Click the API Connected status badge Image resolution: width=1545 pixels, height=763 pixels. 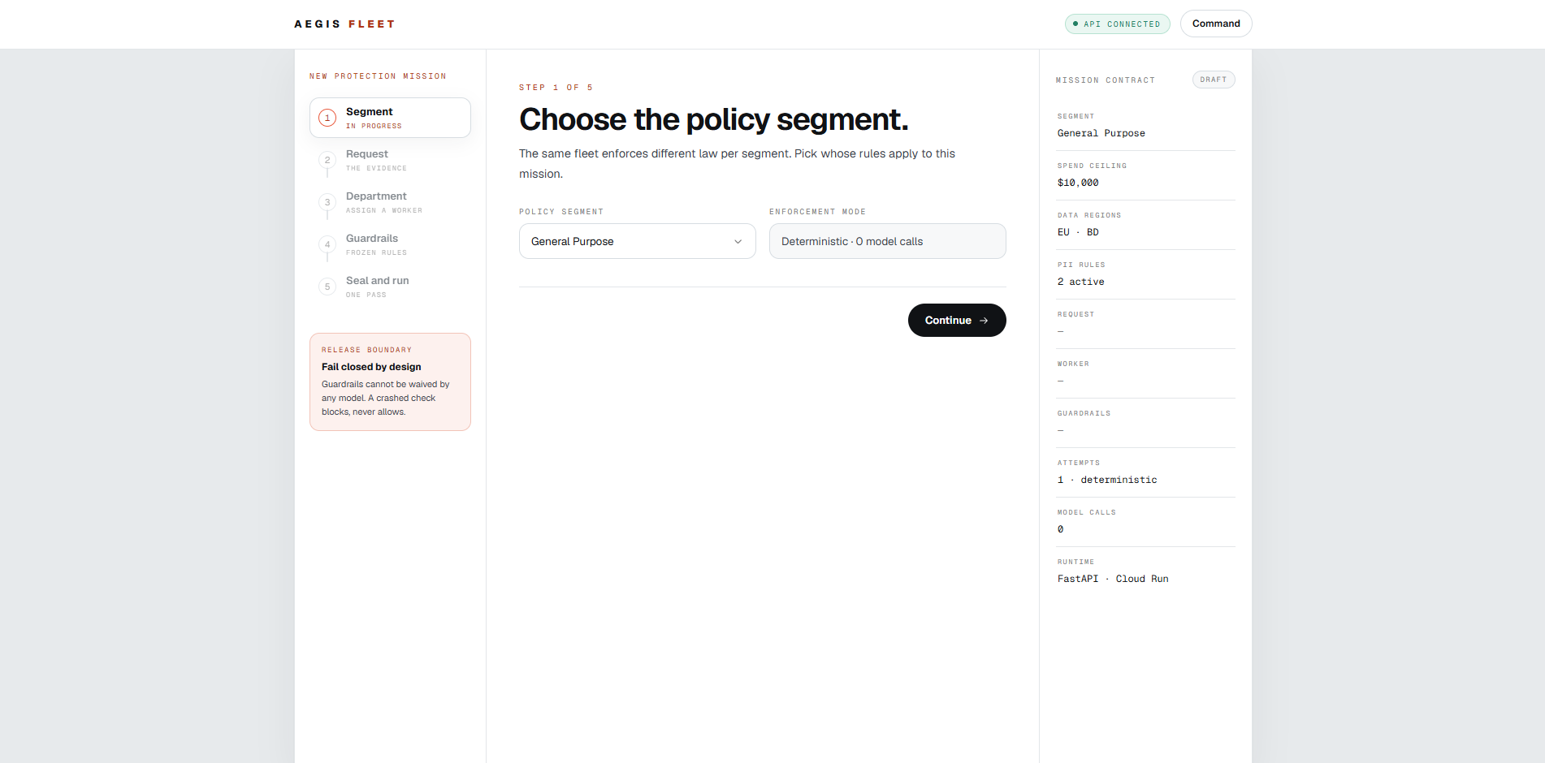[x=1118, y=24]
